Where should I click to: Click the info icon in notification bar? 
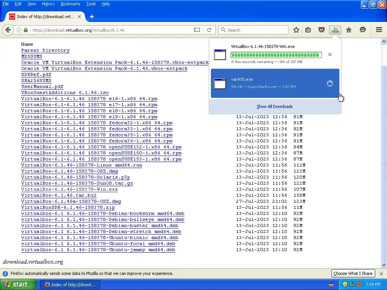pyautogui.click(x=5, y=274)
